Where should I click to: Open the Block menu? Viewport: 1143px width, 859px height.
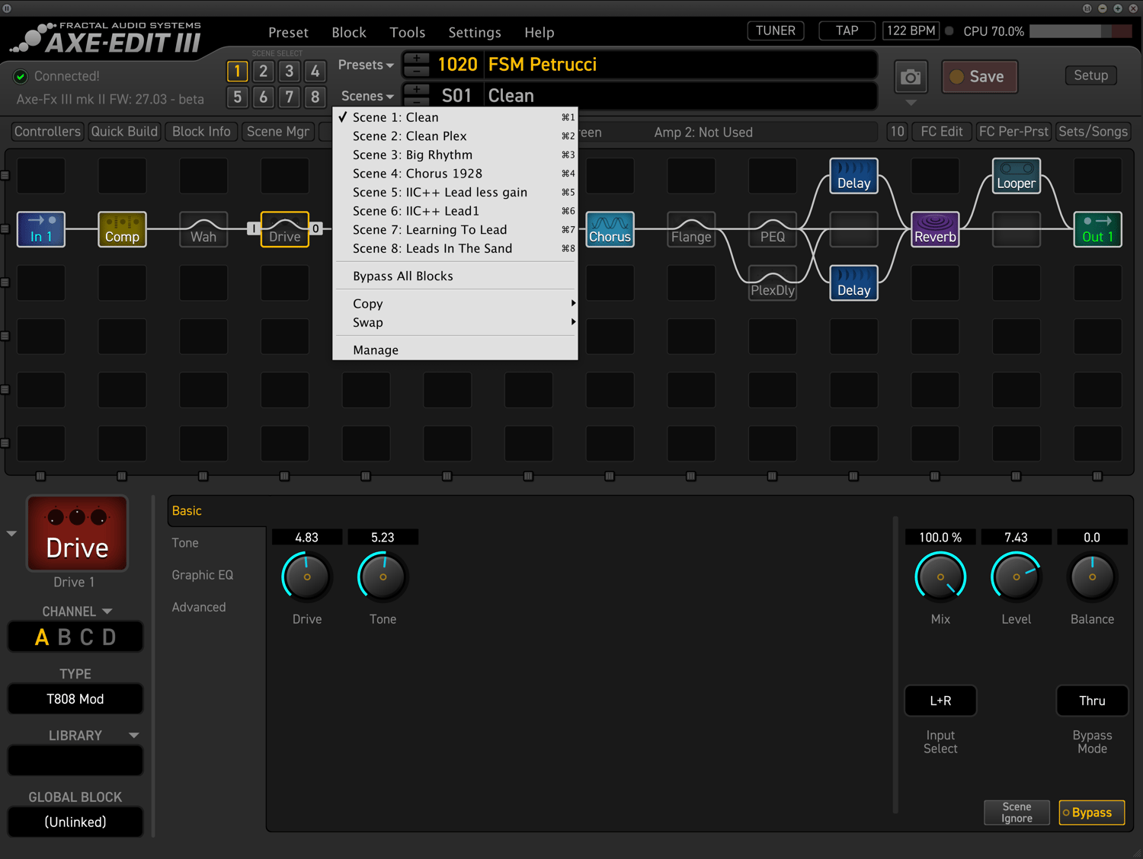pyautogui.click(x=349, y=33)
